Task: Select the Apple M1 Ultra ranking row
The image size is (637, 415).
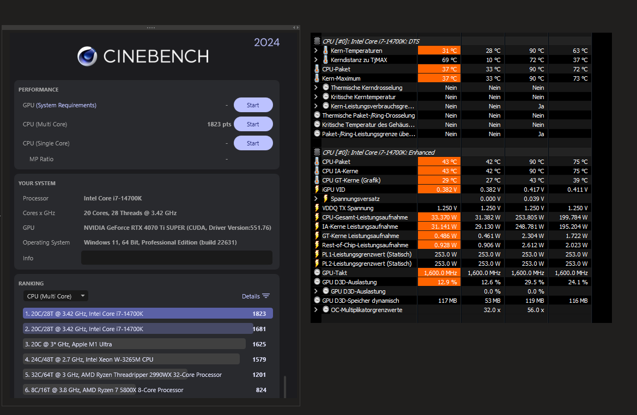Action: 148,344
